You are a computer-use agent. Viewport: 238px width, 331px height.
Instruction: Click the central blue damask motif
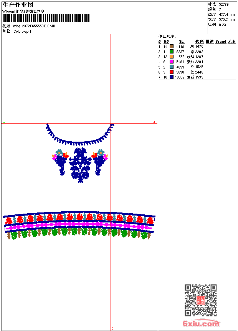coord(80,165)
